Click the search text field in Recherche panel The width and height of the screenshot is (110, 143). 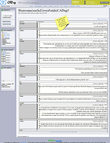click(x=7, y=13)
